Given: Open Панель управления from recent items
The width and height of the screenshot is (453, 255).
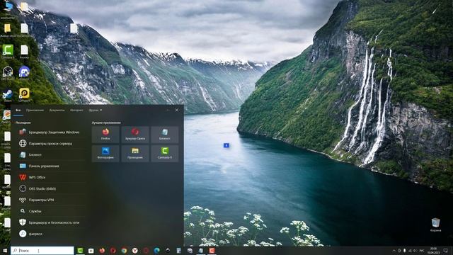Looking at the screenshot, I should coord(50,166).
